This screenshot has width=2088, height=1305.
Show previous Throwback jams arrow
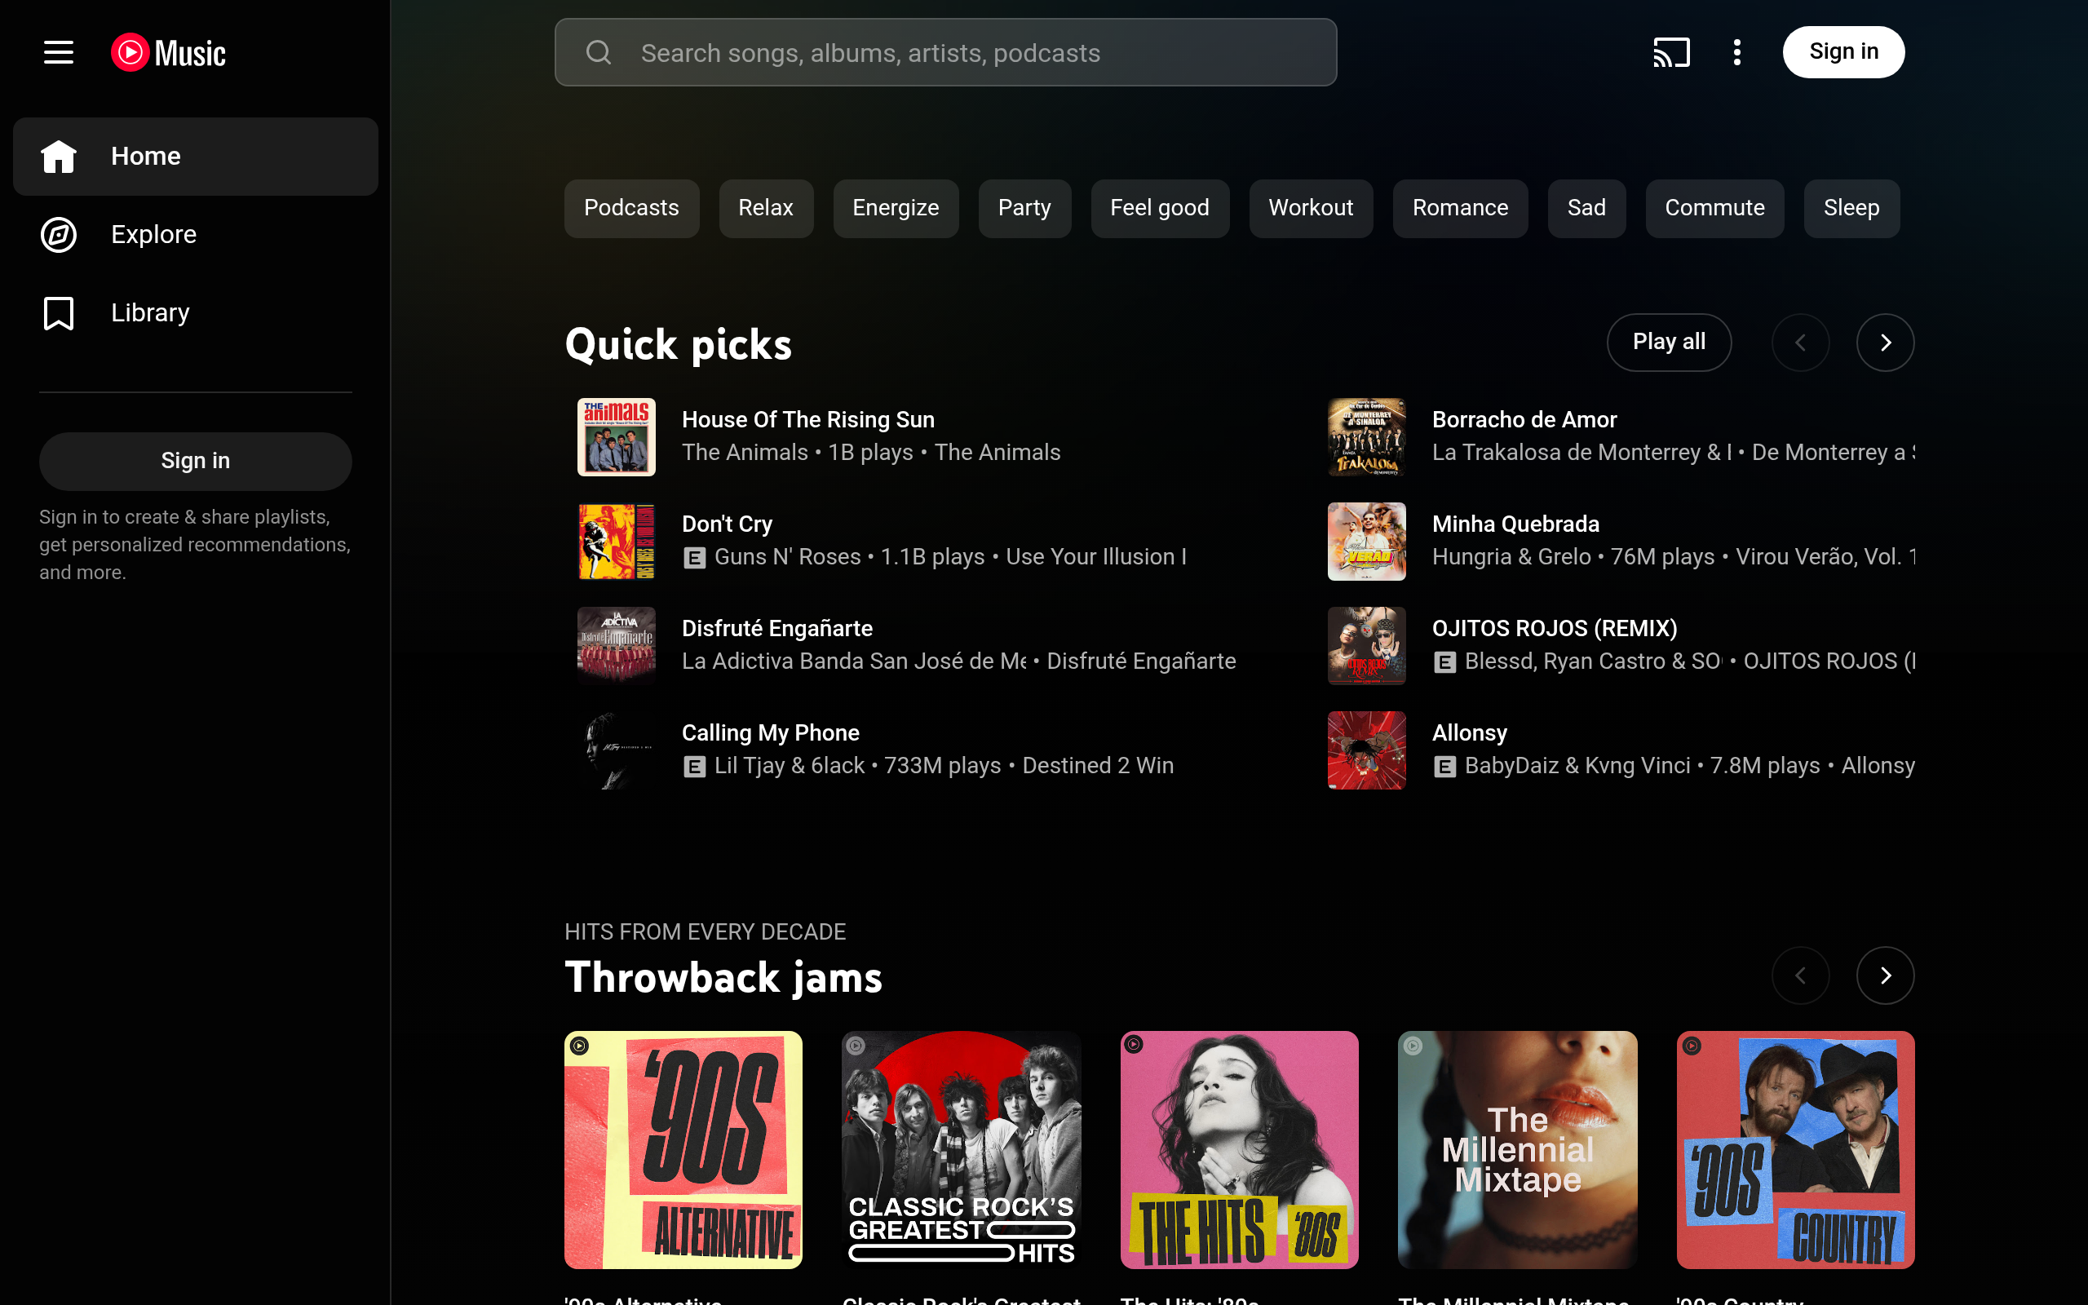point(1801,975)
